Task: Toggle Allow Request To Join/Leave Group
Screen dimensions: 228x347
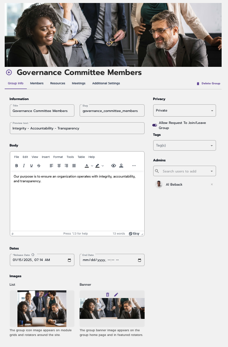Action: click(x=154, y=125)
